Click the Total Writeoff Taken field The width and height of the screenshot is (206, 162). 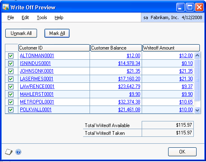[168, 133]
